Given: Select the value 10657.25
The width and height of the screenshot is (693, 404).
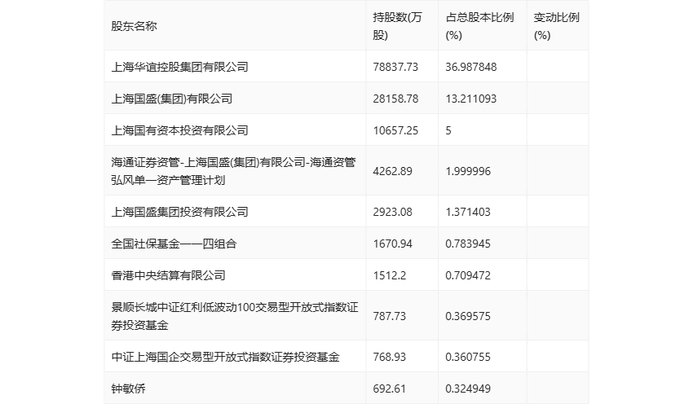Looking at the screenshot, I should [395, 130].
